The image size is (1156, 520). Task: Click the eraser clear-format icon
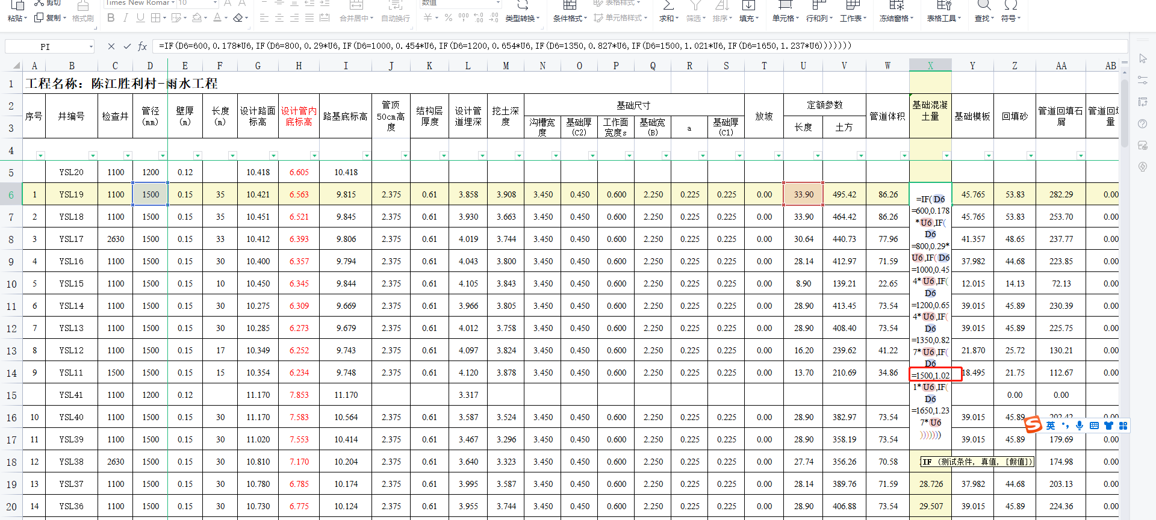[238, 18]
